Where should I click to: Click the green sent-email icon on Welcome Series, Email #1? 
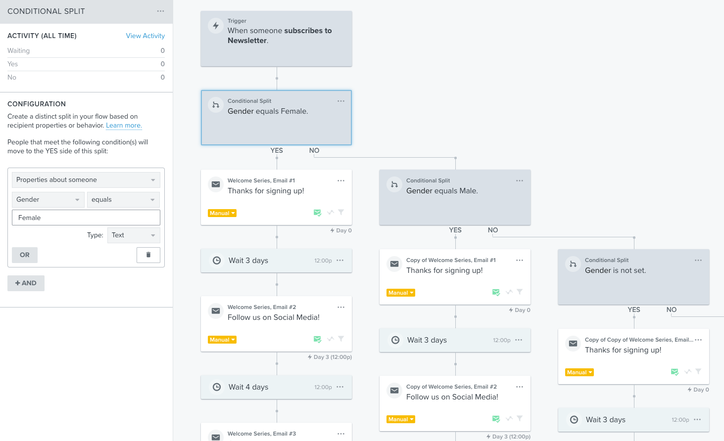[x=317, y=213]
